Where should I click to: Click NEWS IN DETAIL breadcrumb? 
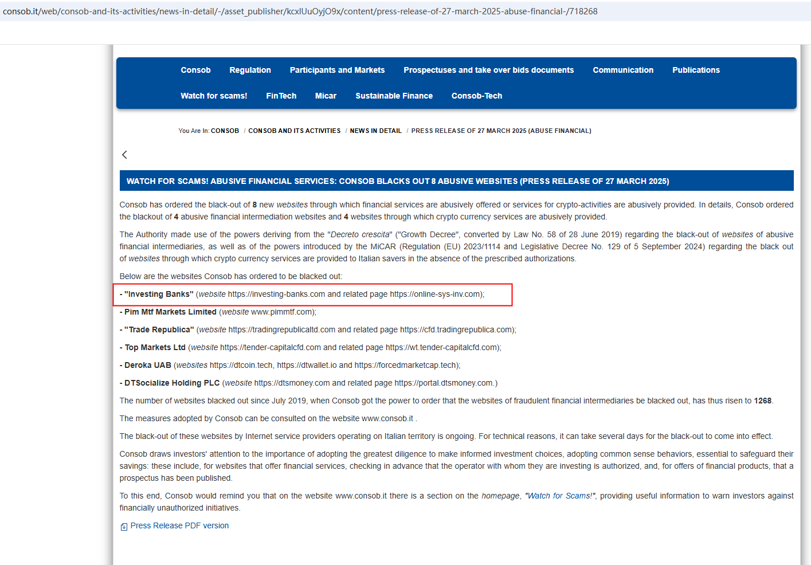point(375,131)
